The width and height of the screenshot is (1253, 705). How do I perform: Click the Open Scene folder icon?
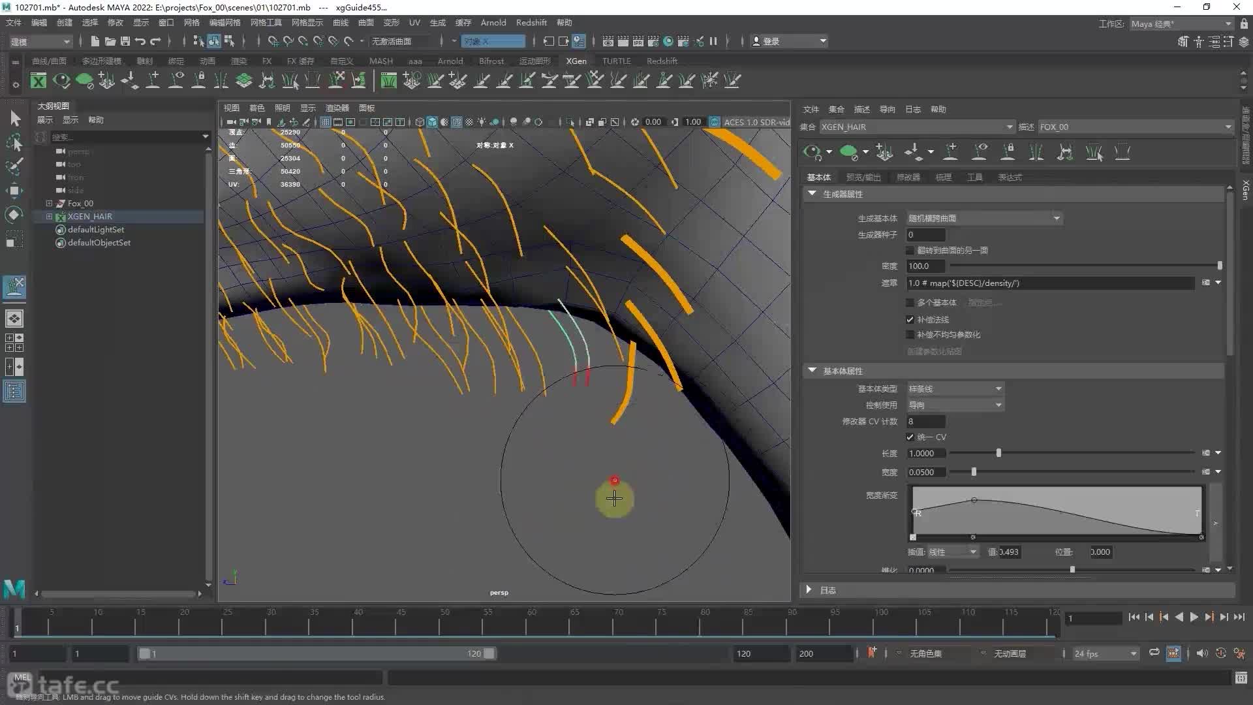point(110,41)
